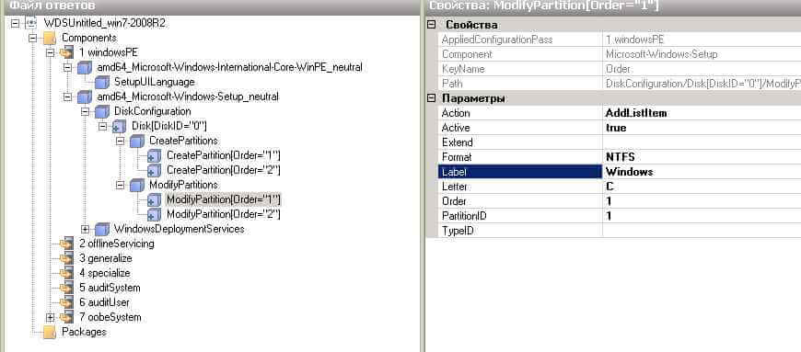The height and width of the screenshot is (352, 801).
Task: Select the Label property name row
Action: tap(520, 172)
